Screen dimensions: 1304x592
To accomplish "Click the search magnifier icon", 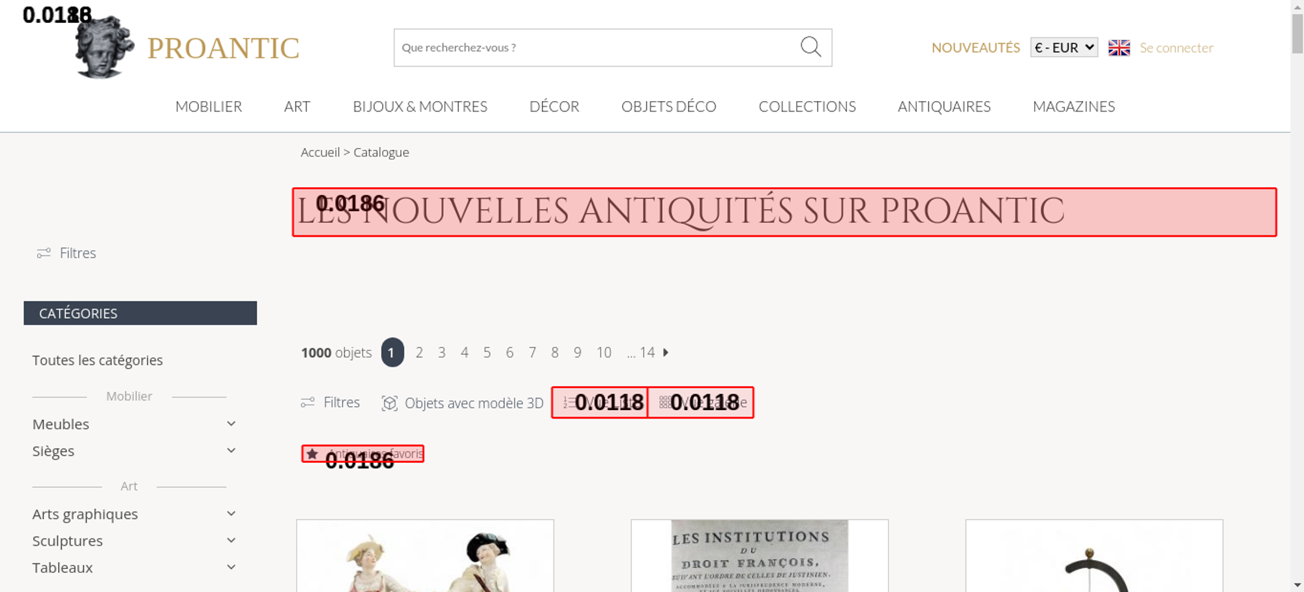I will pyautogui.click(x=810, y=47).
